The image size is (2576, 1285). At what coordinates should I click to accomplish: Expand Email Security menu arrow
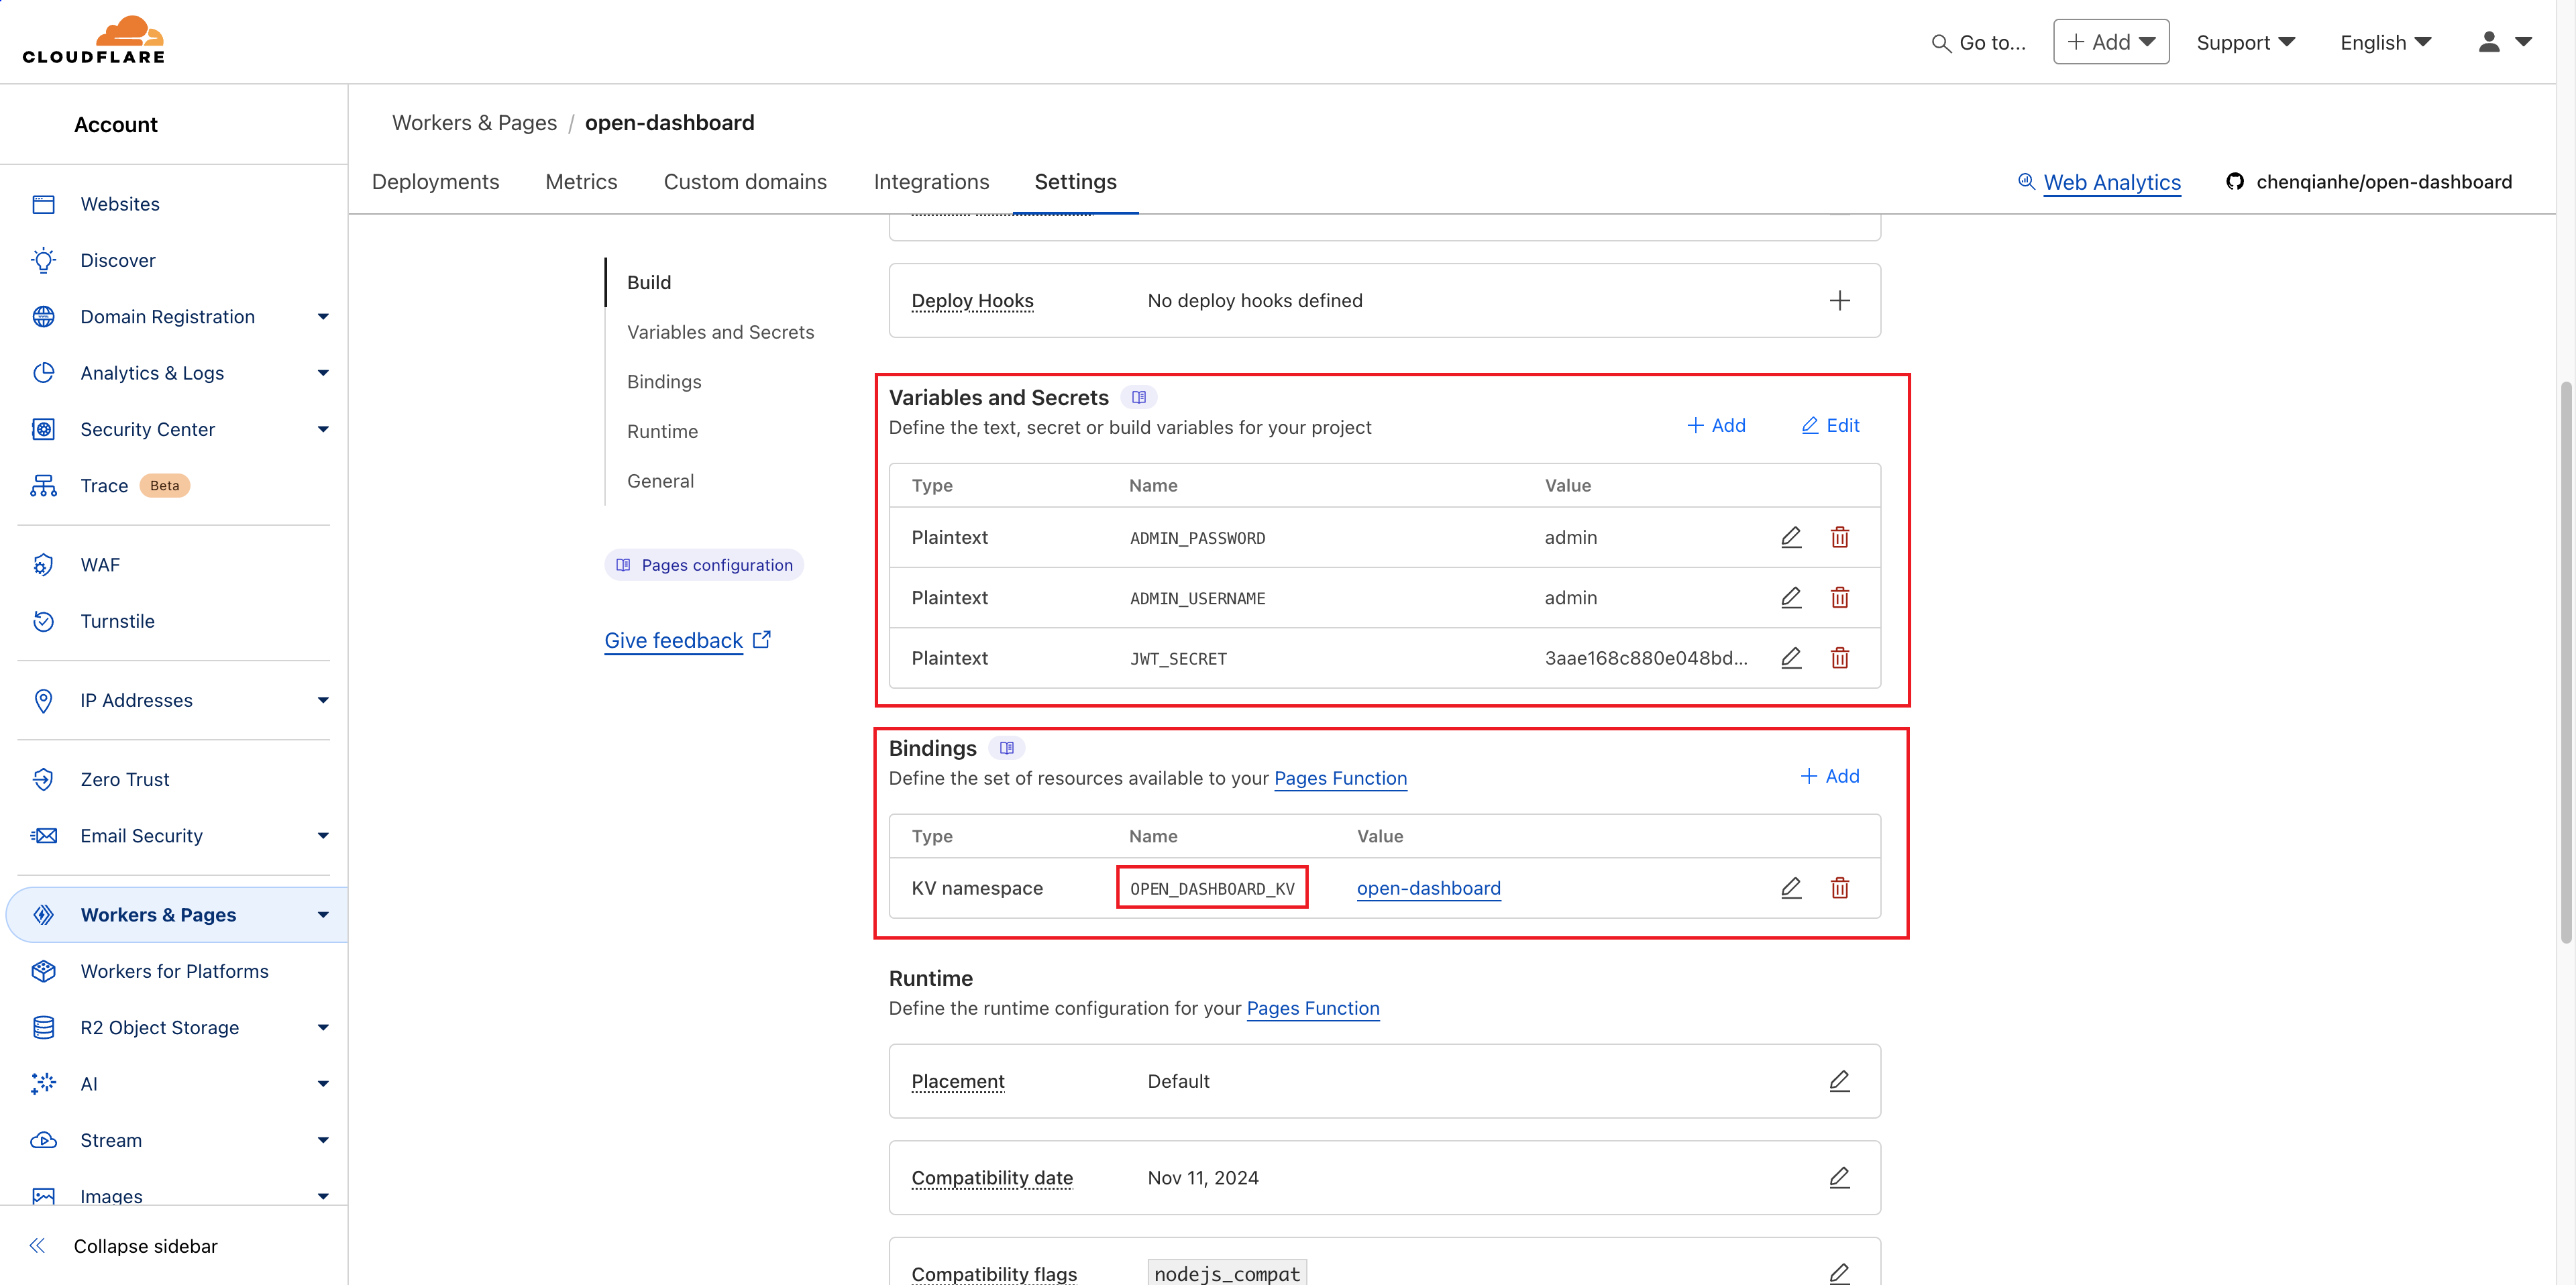(x=322, y=835)
